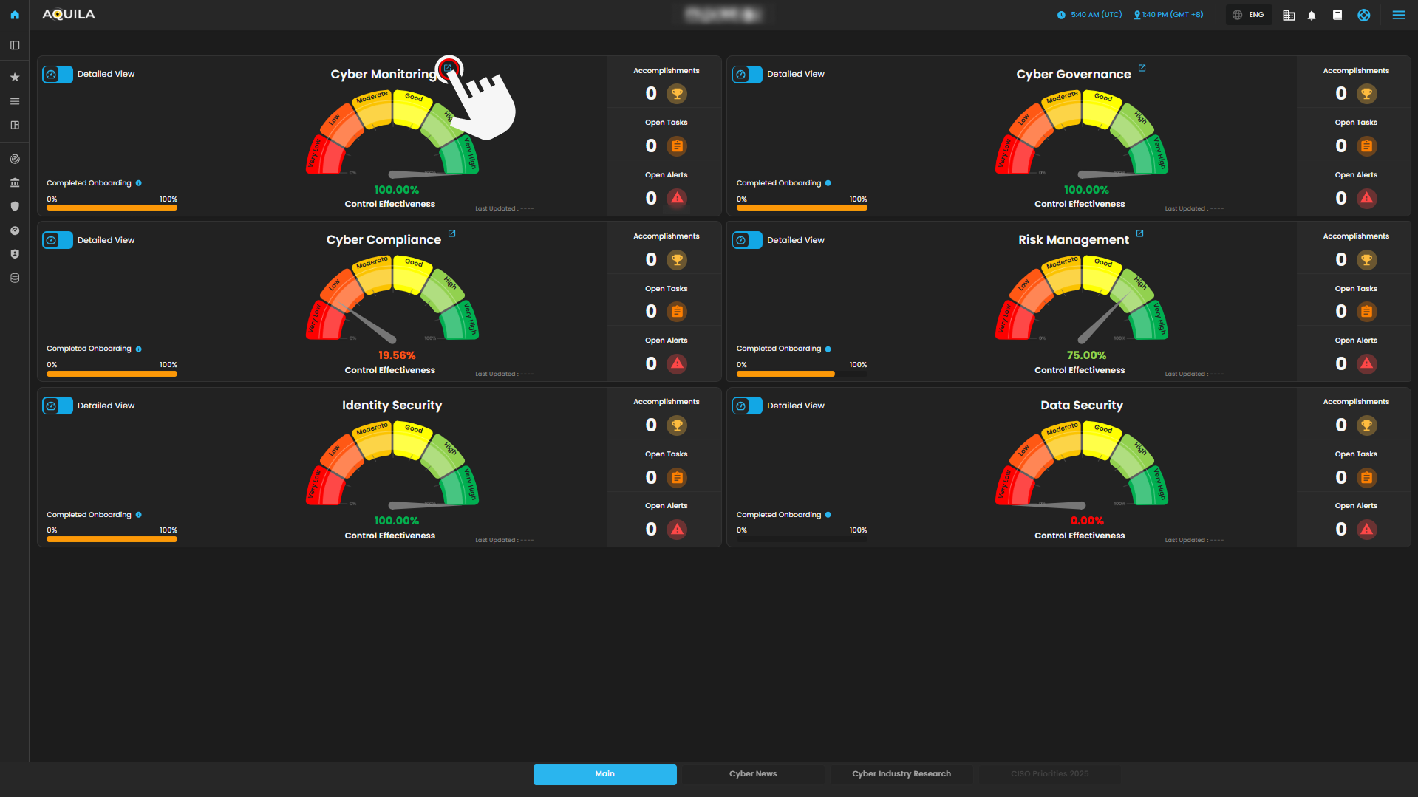
Task: Expand the sidebar panel toggle
Action: (x=15, y=46)
